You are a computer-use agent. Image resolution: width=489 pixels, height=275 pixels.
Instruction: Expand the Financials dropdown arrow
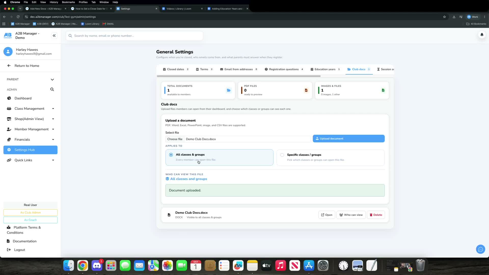(53, 140)
